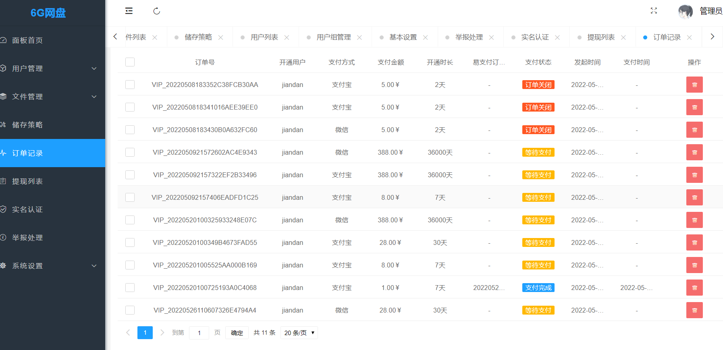Delete order VIP_20220508183430B0A632FC60
The image size is (723, 350).
coord(694,130)
